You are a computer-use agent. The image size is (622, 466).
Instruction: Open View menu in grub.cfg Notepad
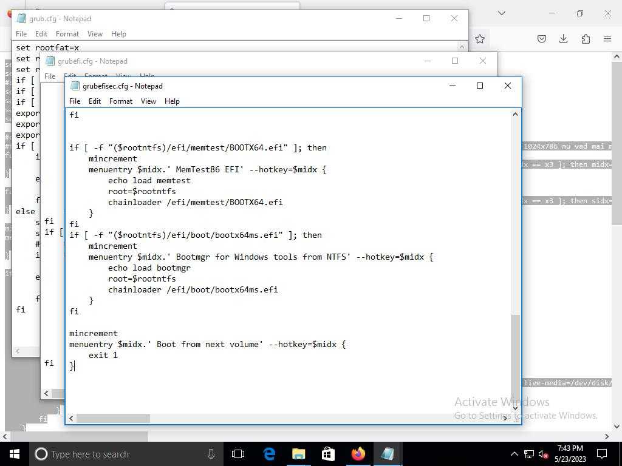click(95, 34)
